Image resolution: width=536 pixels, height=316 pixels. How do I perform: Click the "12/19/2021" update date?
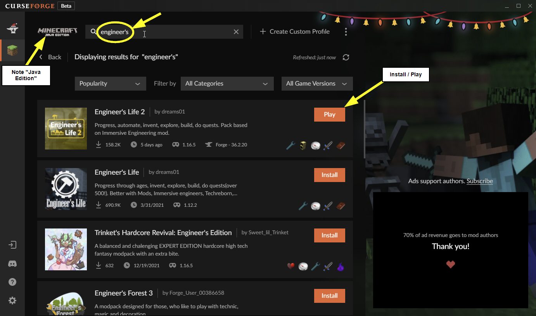(x=147, y=266)
